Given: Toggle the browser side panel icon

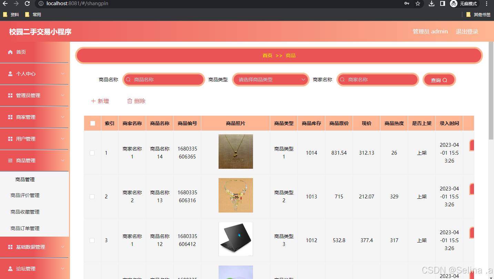Looking at the screenshot, I should pos(442,3).
